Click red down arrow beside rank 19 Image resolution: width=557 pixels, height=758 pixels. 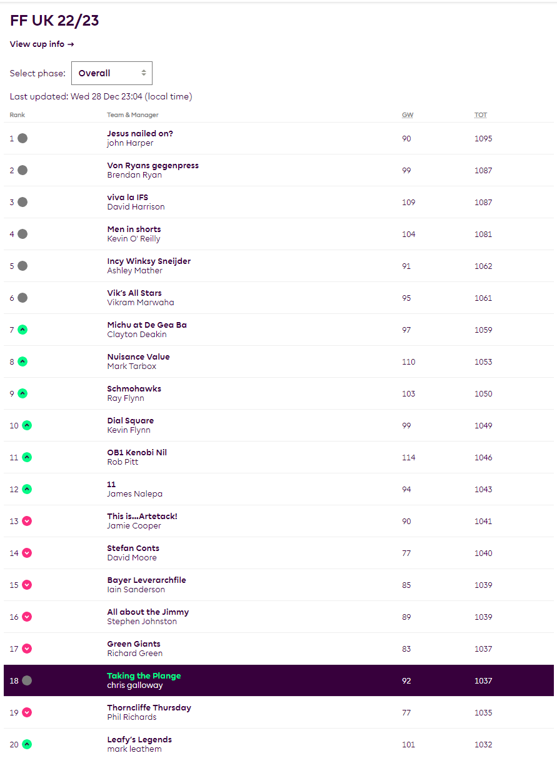coord(27,712)
